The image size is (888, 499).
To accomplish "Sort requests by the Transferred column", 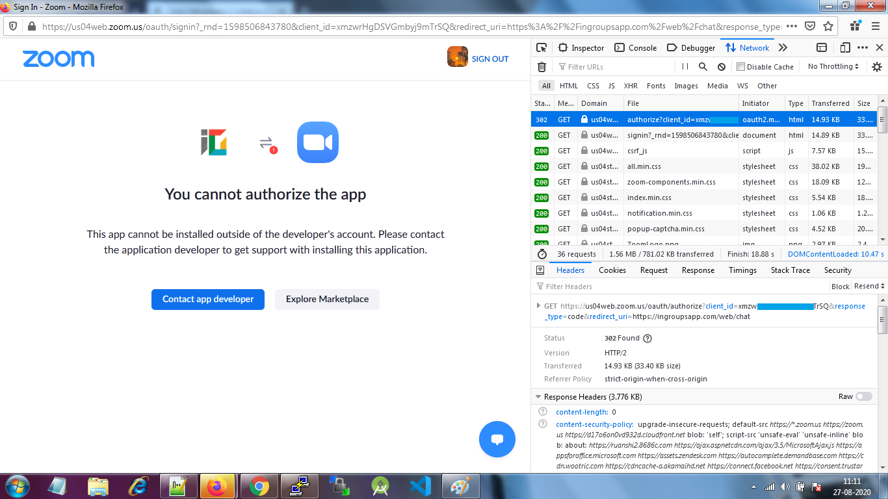I will click(x=830, y=103).
